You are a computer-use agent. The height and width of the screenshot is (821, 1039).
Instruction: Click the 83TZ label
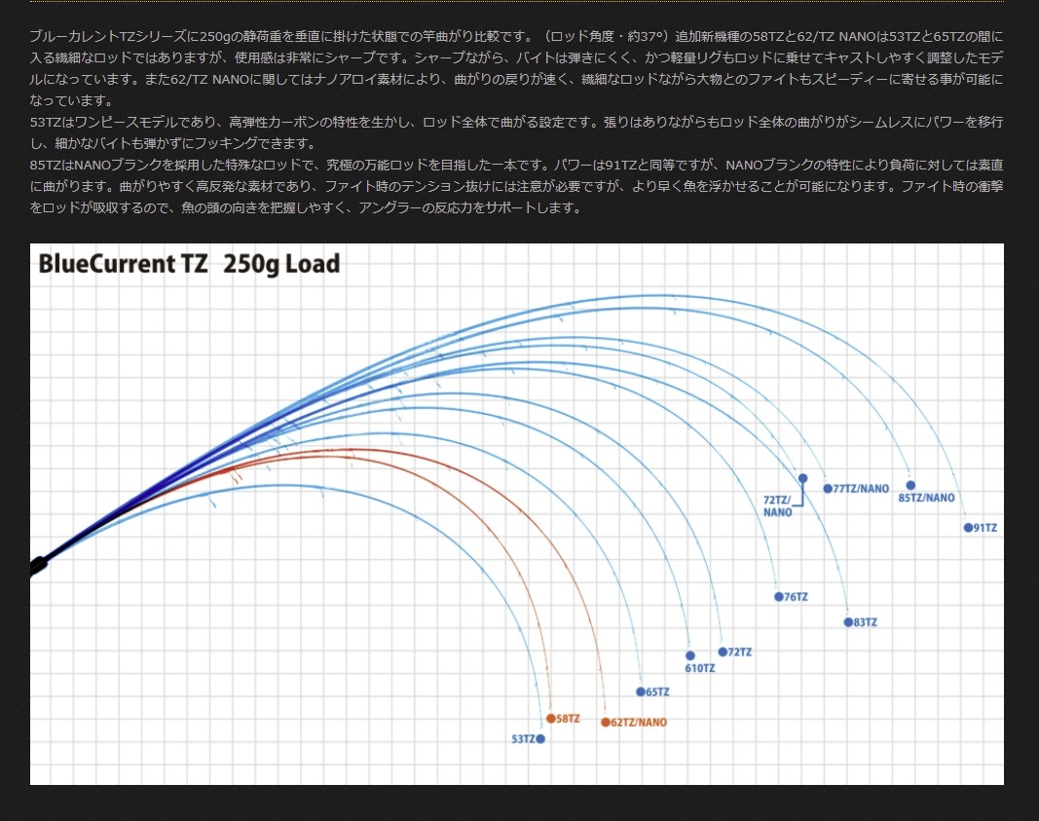(866, 622)
